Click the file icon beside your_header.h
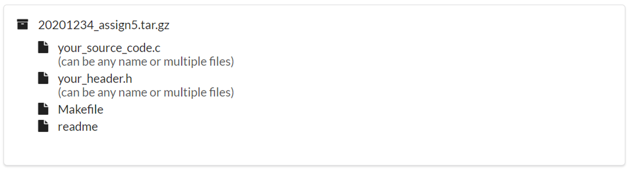Image resolution: width=634 pixels, height=173 pixels. point(43,78)
